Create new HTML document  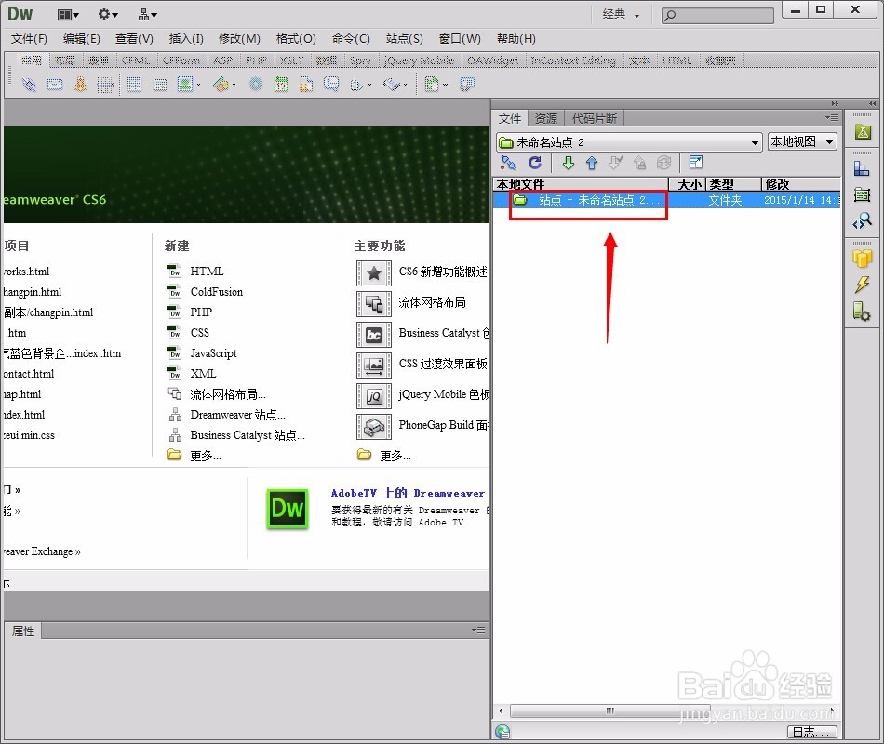coord(207,272)
